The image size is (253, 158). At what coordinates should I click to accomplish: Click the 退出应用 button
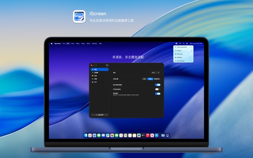(x=100, y=115)
